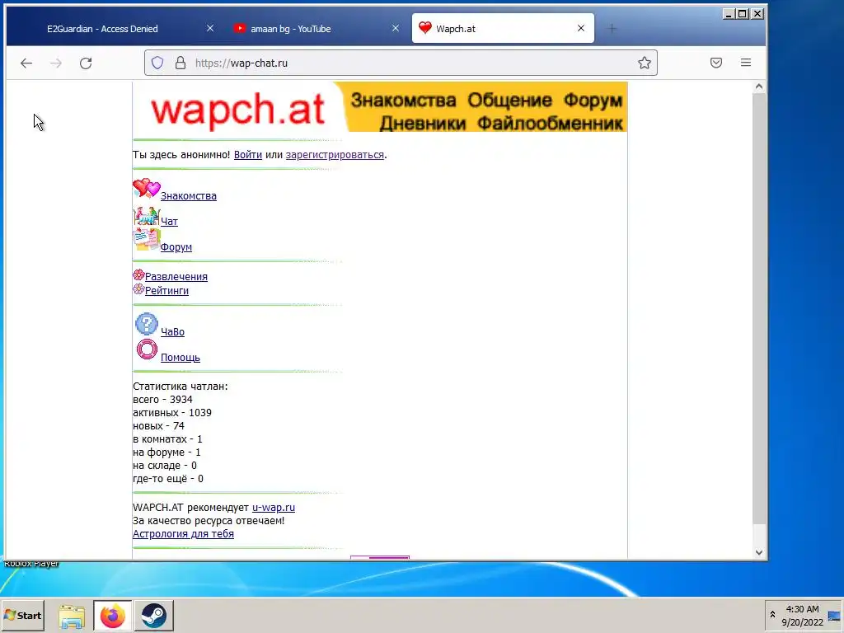Viewport: 844px width, 633px height.
Task: Bookmark this page with the star icon
Action: pyautogui.click(x=645, y=63)
